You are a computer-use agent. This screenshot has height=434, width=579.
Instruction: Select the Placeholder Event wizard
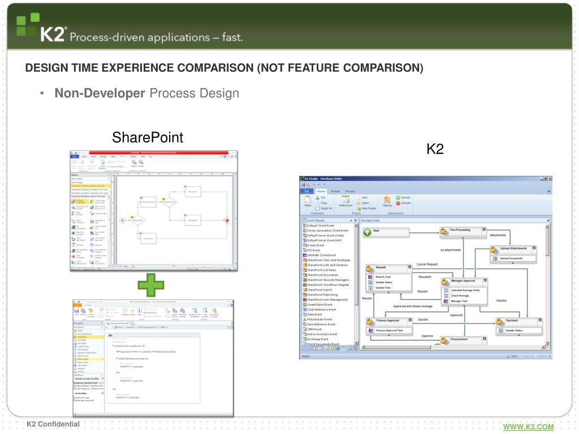pos(317,319)
